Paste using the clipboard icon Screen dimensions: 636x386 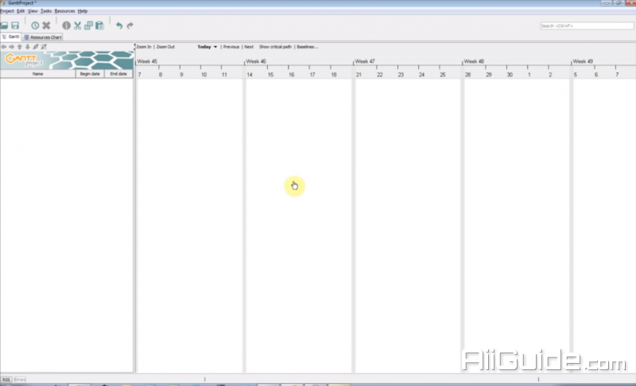click(99, 25)
